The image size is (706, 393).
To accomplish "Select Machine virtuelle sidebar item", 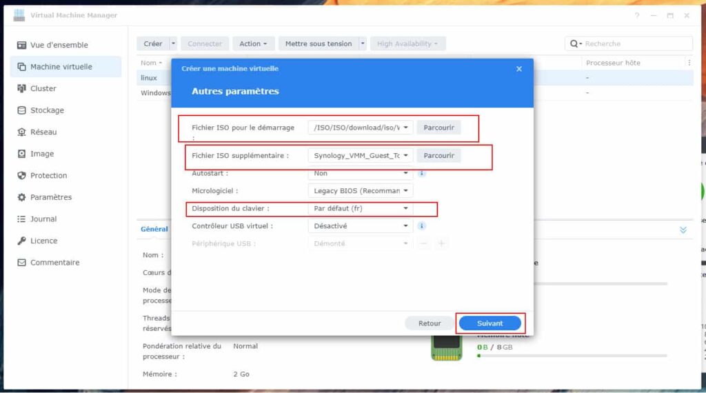I will click(65, 67).
